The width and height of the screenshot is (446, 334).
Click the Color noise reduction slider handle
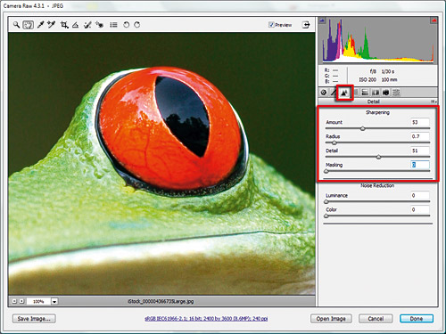[326, 216]
